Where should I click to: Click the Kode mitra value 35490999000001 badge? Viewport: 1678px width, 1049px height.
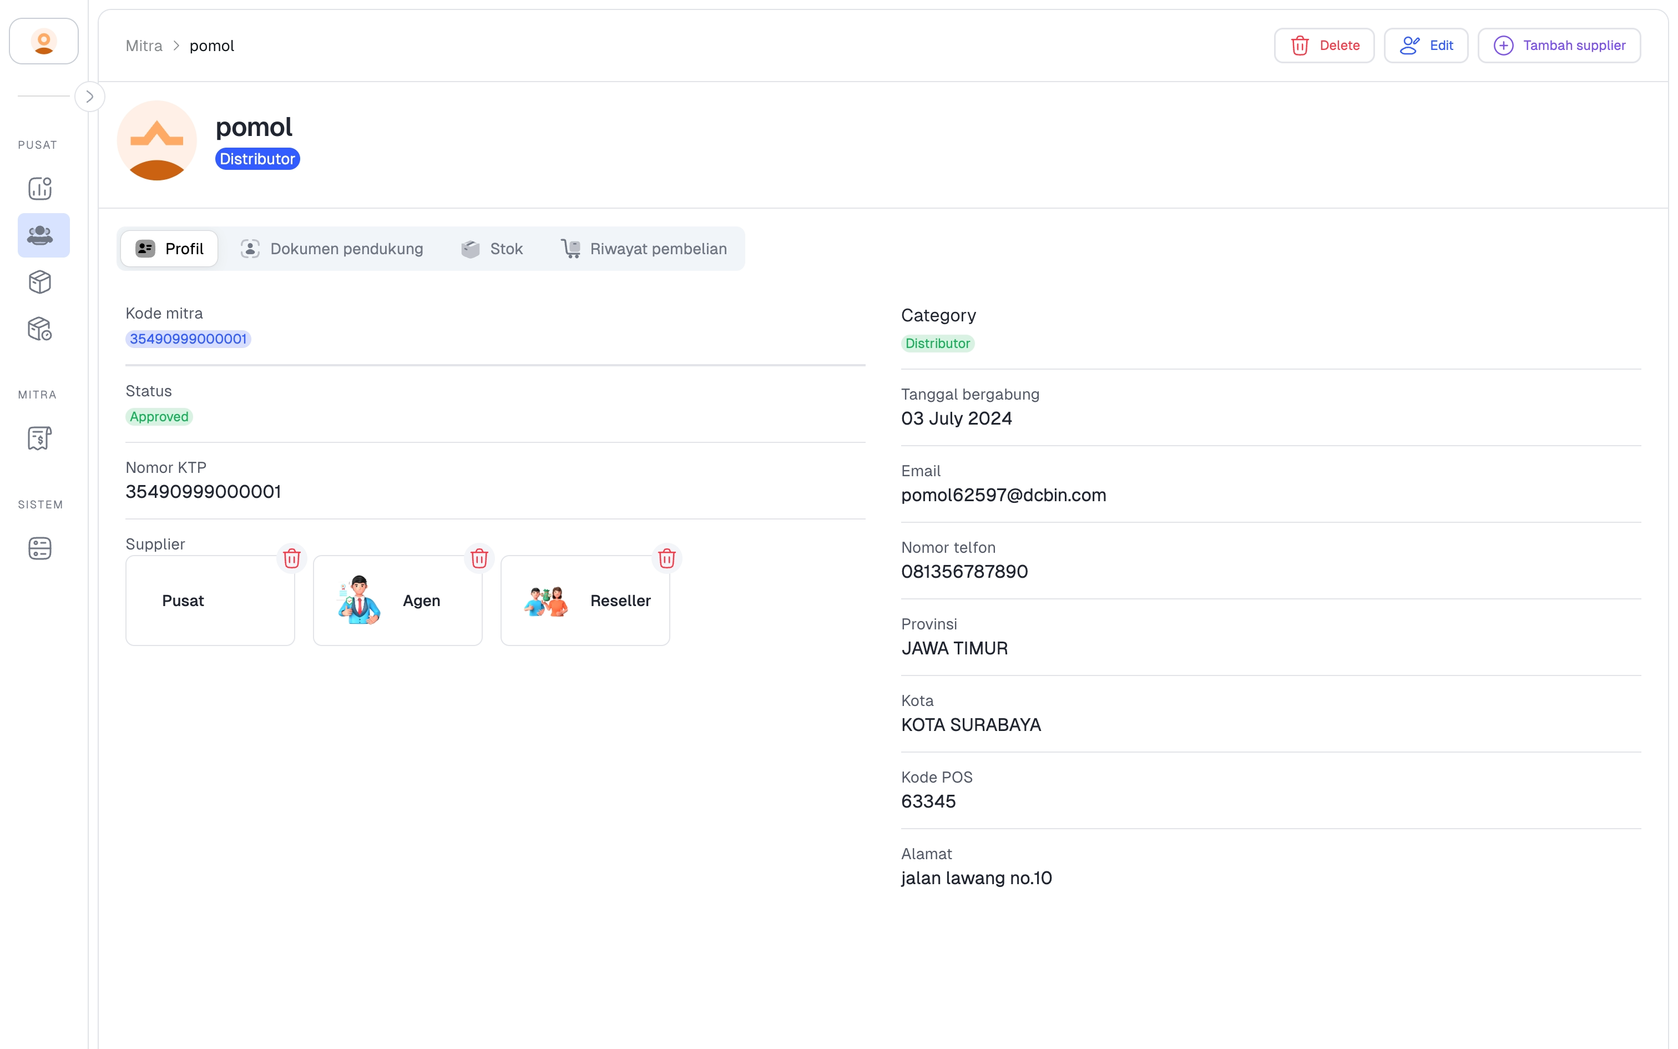[188, 339]
